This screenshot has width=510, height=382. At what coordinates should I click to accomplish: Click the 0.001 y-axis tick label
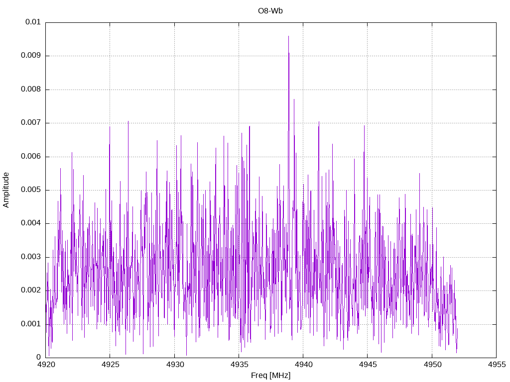click(30, 324)
